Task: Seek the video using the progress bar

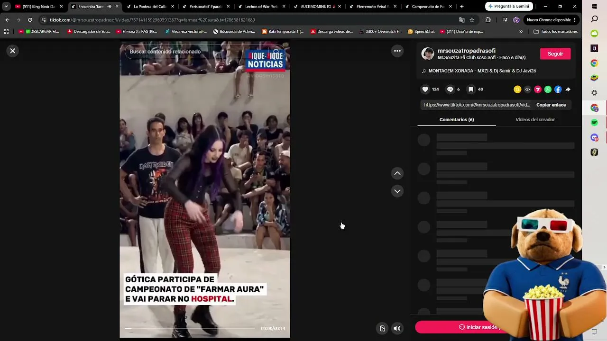Action: coord(190,328)
